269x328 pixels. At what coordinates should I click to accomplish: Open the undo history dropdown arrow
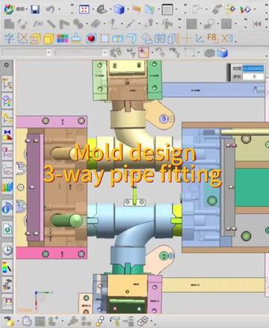(60, 10)
